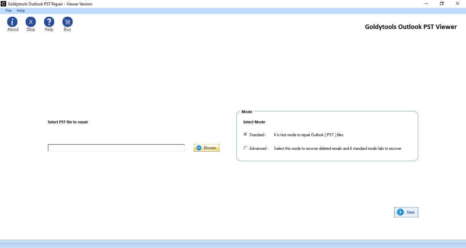Click the Next button
This screenshot has width=466, height=248.
[x=406, y=212]
